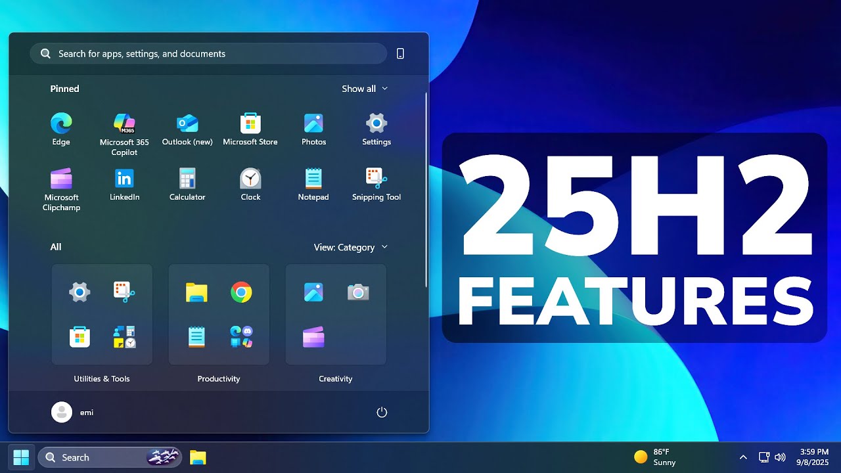Click the Windows Start button on taskbar
The image size is (841, 473).
[21, 457]
